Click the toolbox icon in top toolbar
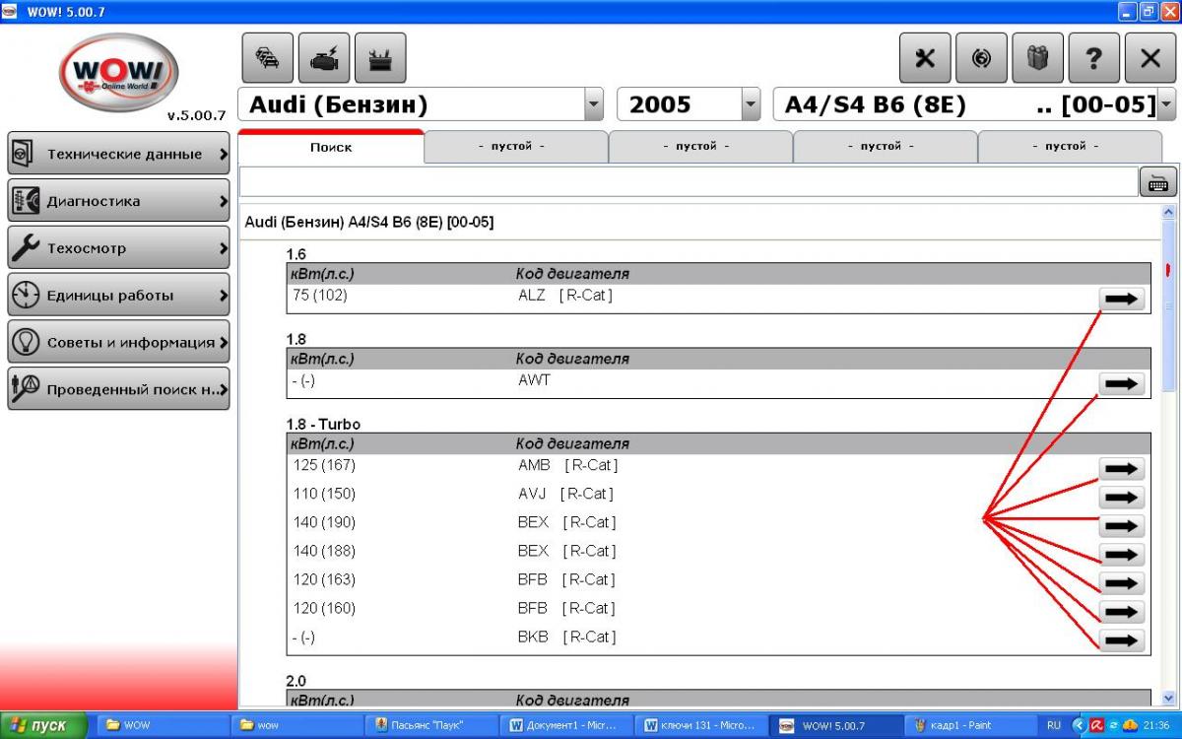The width and height of the screenshot is (1182, 739). tap(379, 58)
